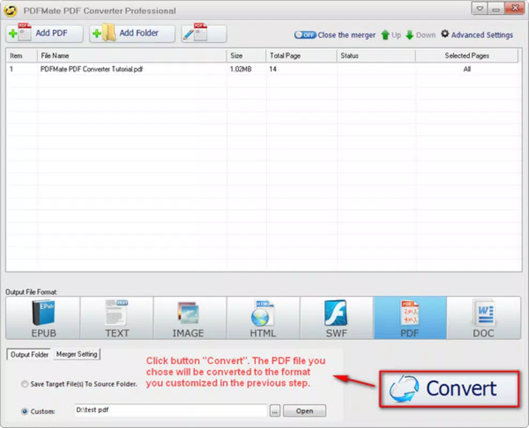The width and height of the screenshot is (529, 428).
Task: Minimize the PDFMate window
Action: (x=496, y=9)
